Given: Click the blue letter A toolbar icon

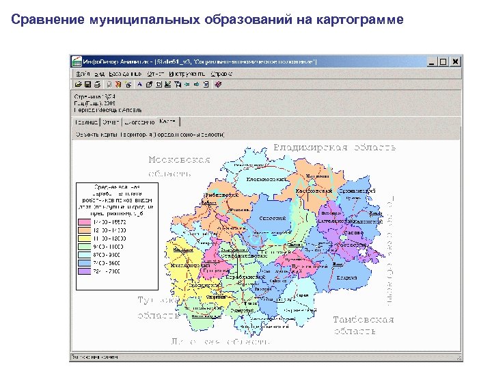Looking at the screenshot, I should (139, 85).
